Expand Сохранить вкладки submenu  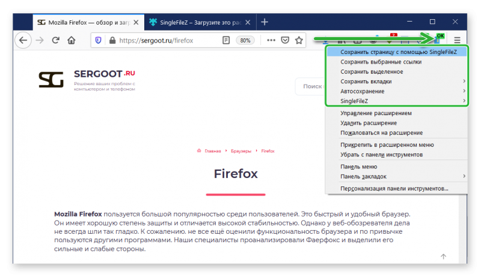point(397,82)
